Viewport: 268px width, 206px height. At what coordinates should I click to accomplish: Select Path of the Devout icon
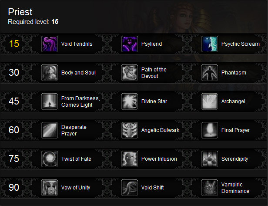tap(130, 73)
